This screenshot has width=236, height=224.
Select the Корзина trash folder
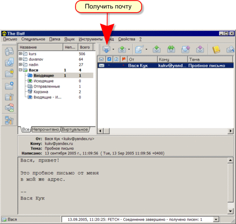(x=41, y=92)
